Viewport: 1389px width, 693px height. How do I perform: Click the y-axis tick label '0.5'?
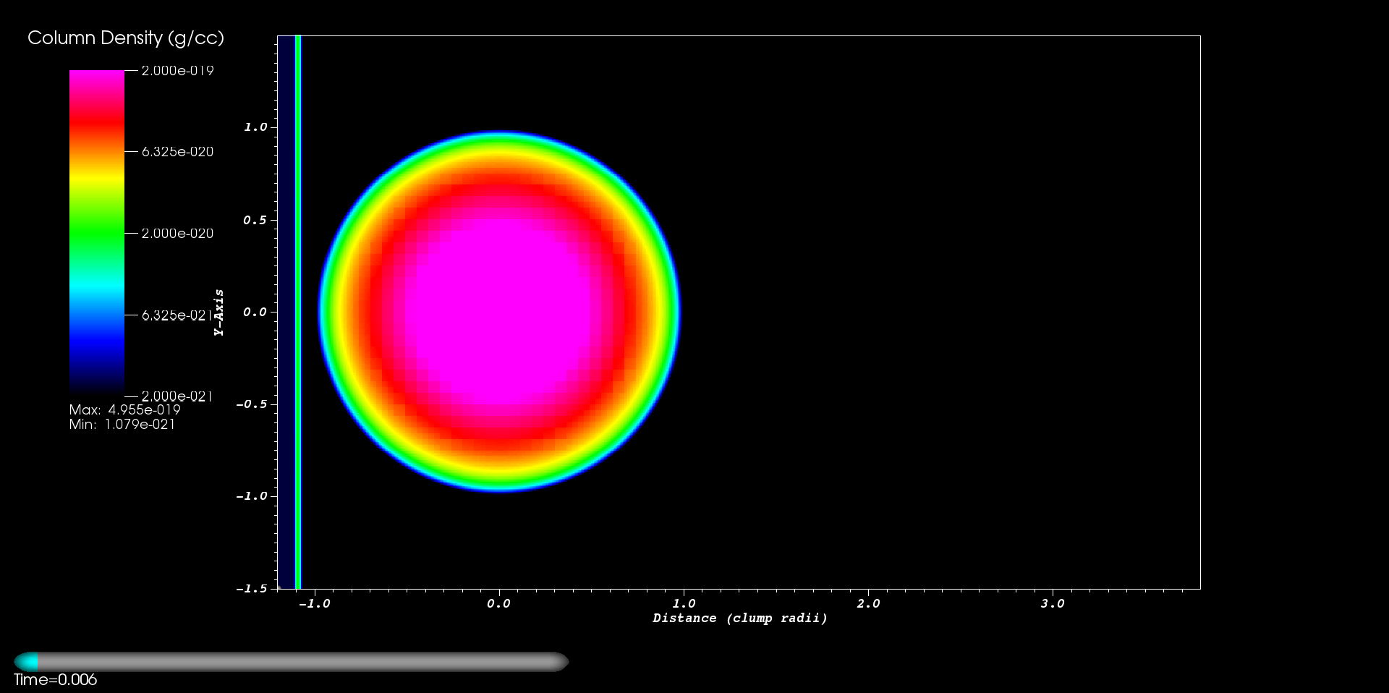255,220
